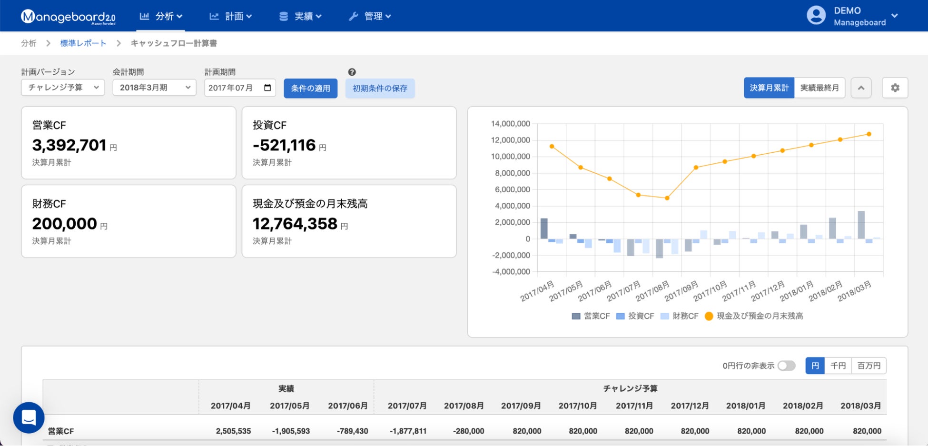Collapse summary panel with chevron-up button

pyautogui.click(x=861, y=88)
